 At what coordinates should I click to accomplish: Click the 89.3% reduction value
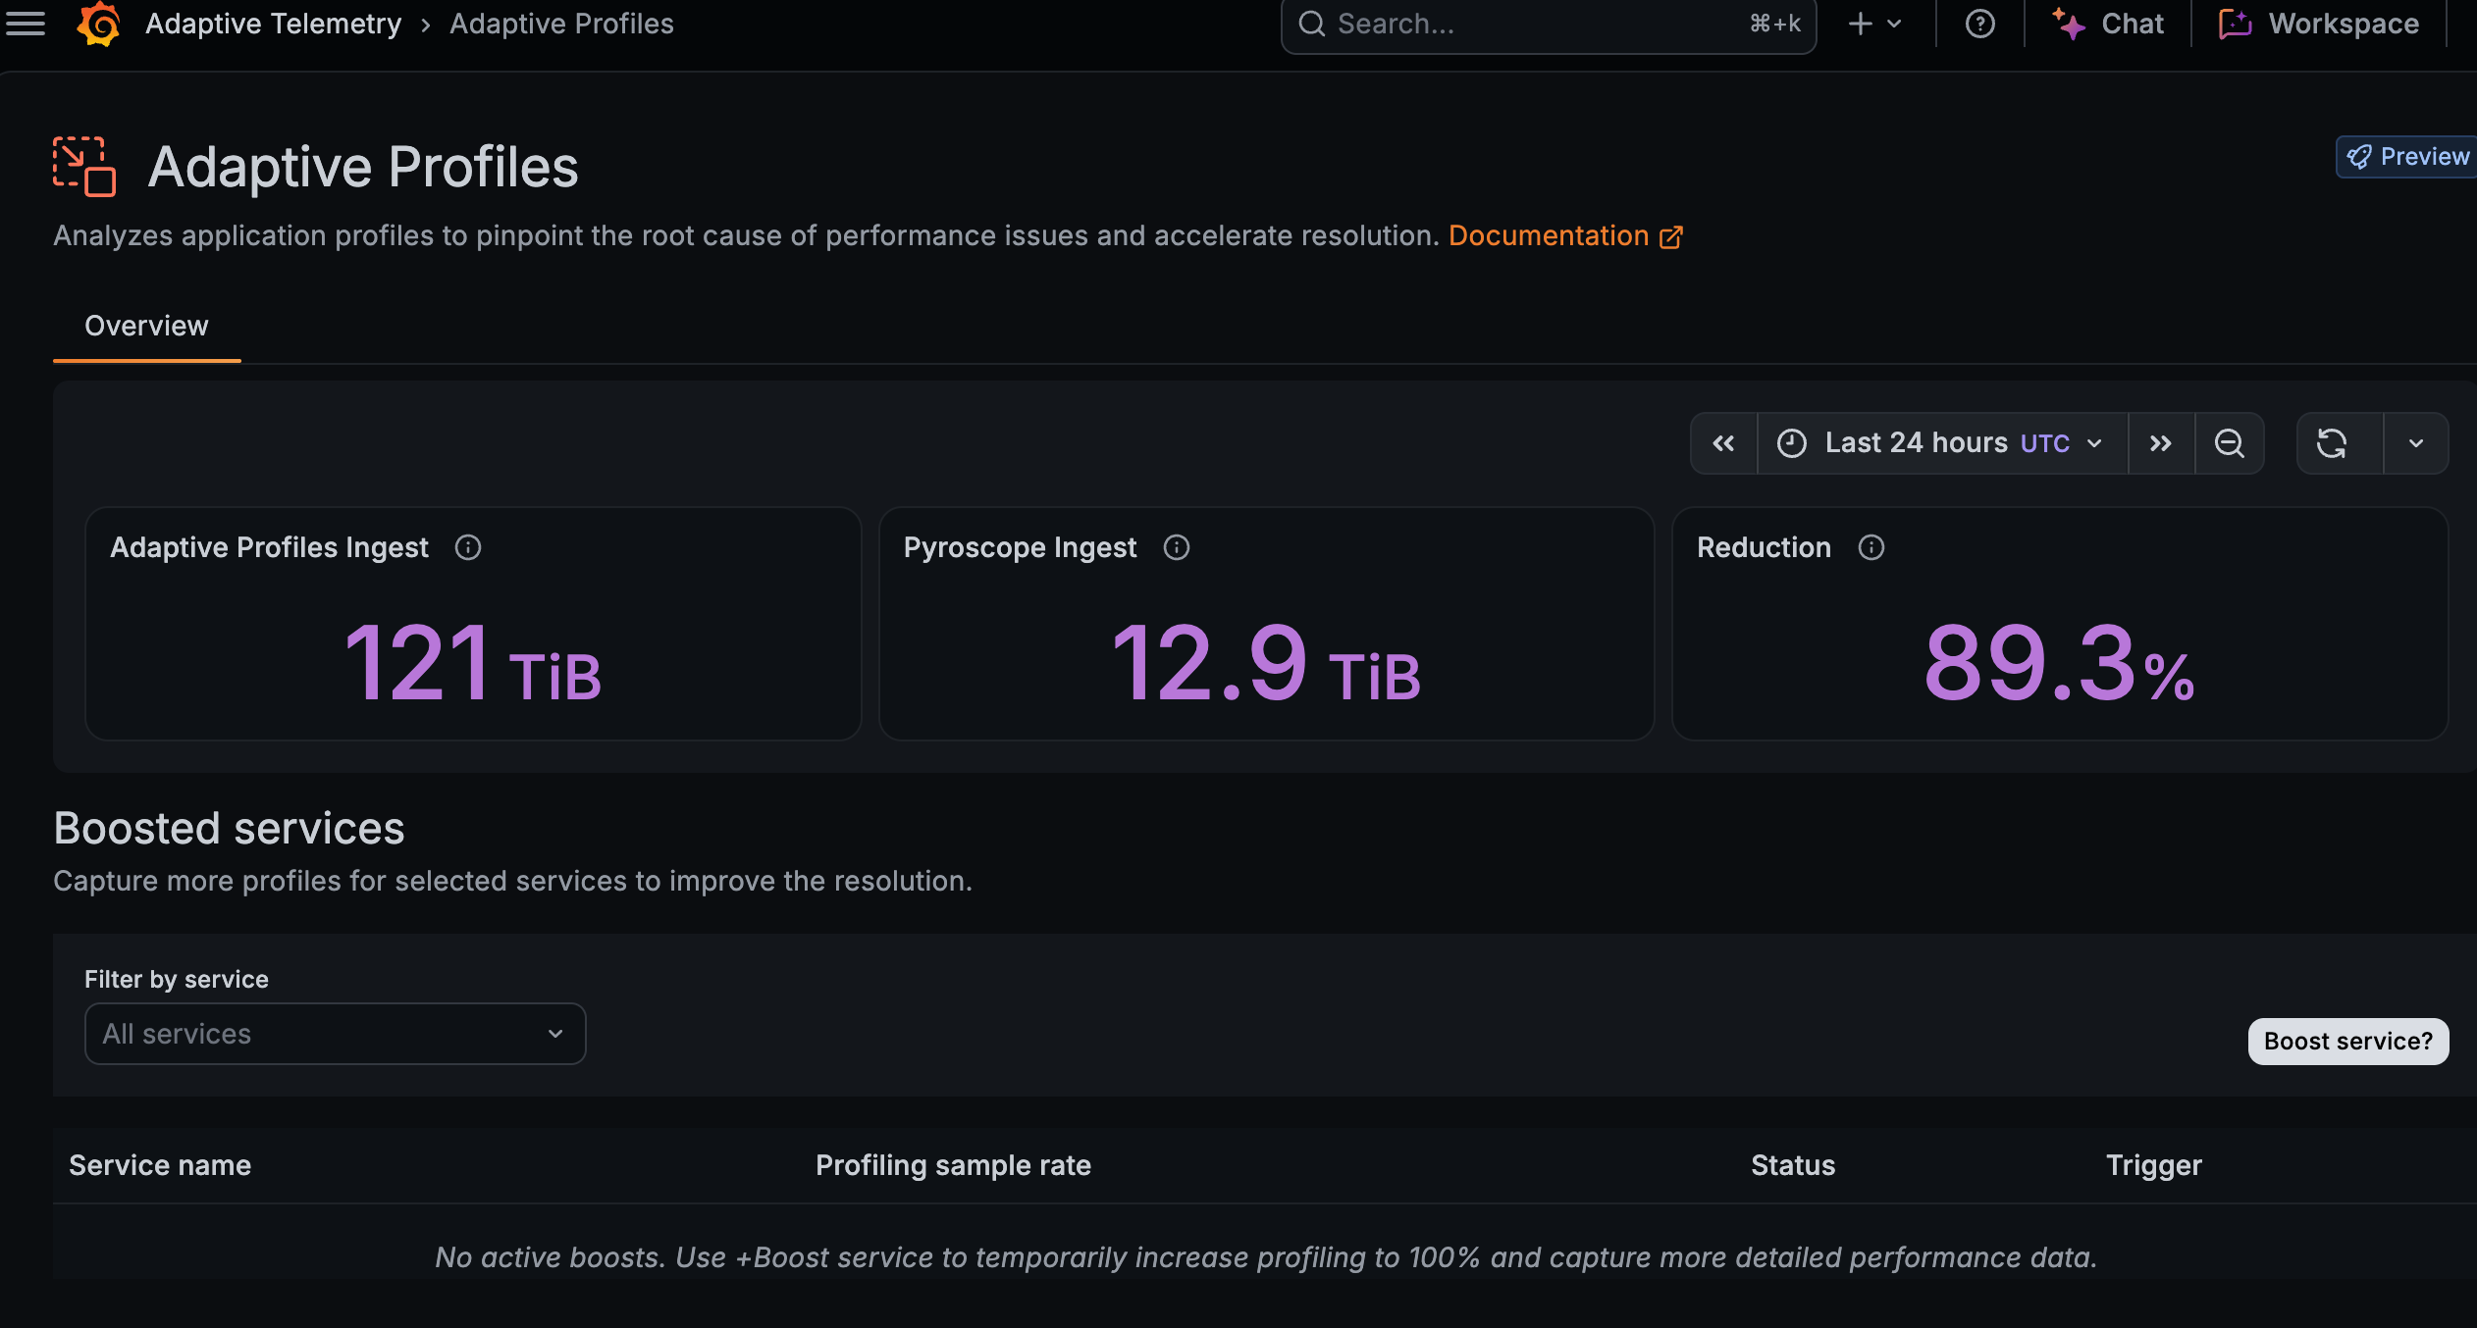point(2059,663)
